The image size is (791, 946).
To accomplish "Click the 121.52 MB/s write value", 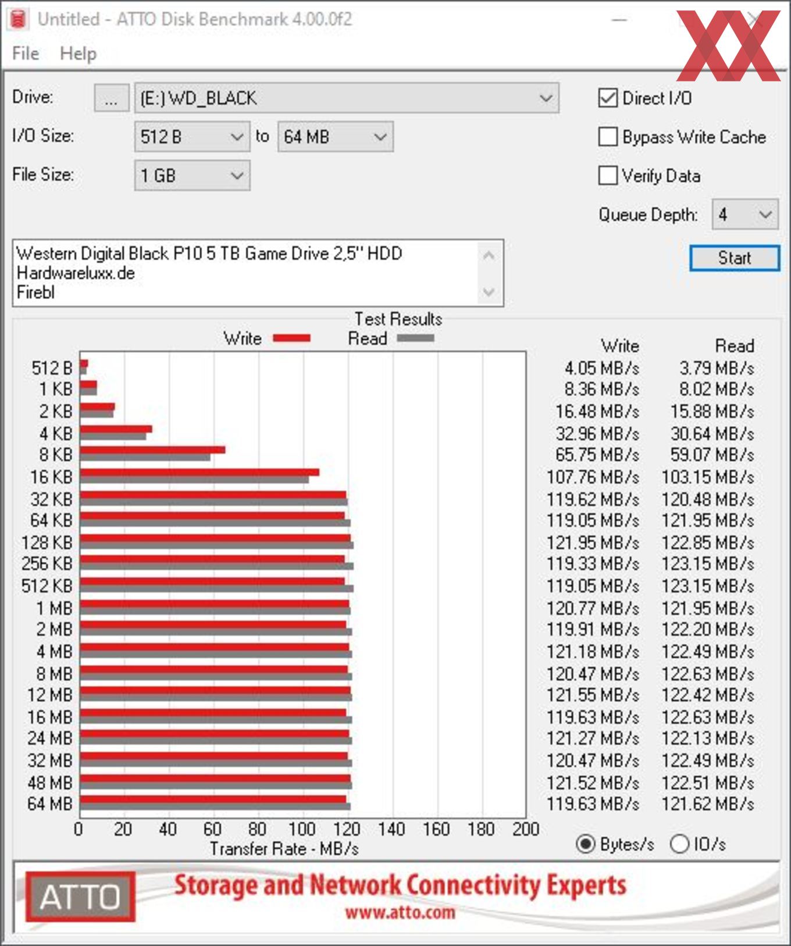I will tap(593, 783).
